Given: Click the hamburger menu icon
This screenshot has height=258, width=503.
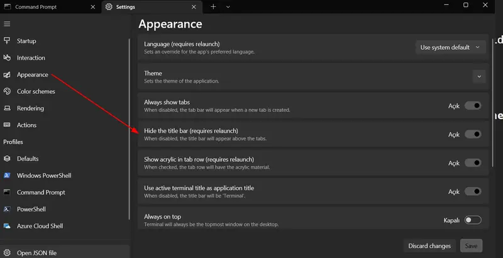Looking at the screenshot, I should click(x=7, y=24).
